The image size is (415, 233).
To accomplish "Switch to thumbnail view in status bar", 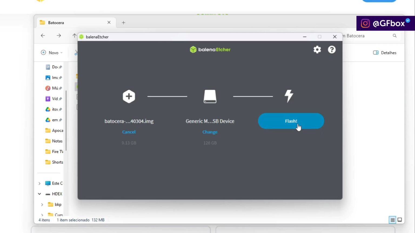I will [400, 220].
